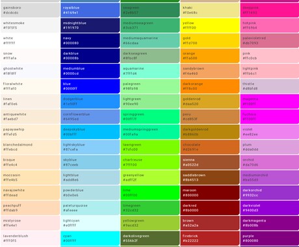This screenshot has width=299, height=247.
Task: Pick the darkolivegreen swatch
Action: [150, 239]
